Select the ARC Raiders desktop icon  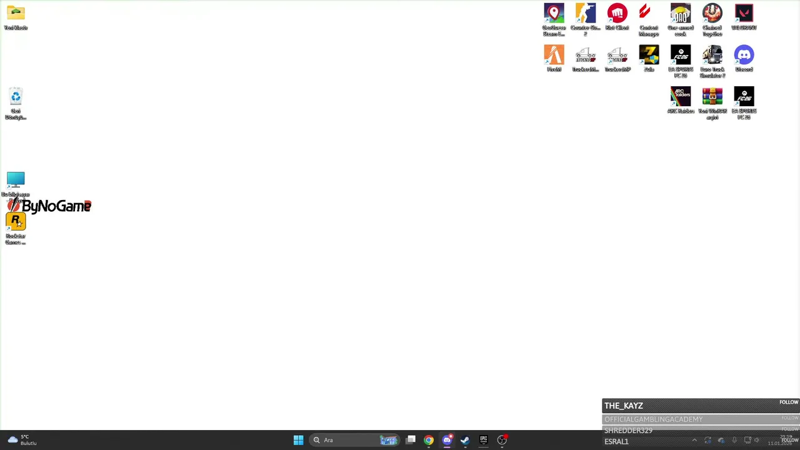pos(681,101)
